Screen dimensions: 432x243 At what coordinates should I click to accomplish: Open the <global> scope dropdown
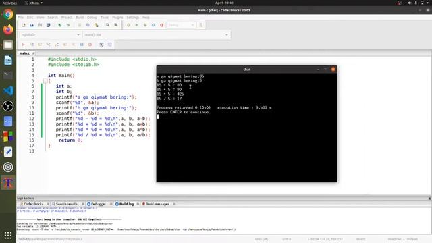point(51,35)
